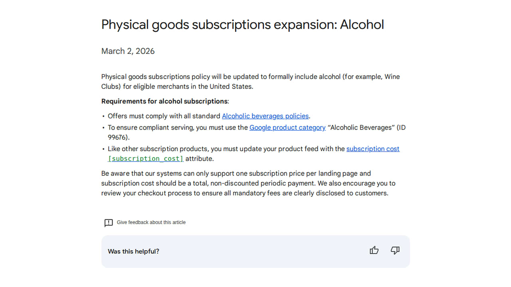This screenshot has width=511, height=287.
Task: Click the thumbs up icon
Action: pyautogui.click(x=374, y=250)
